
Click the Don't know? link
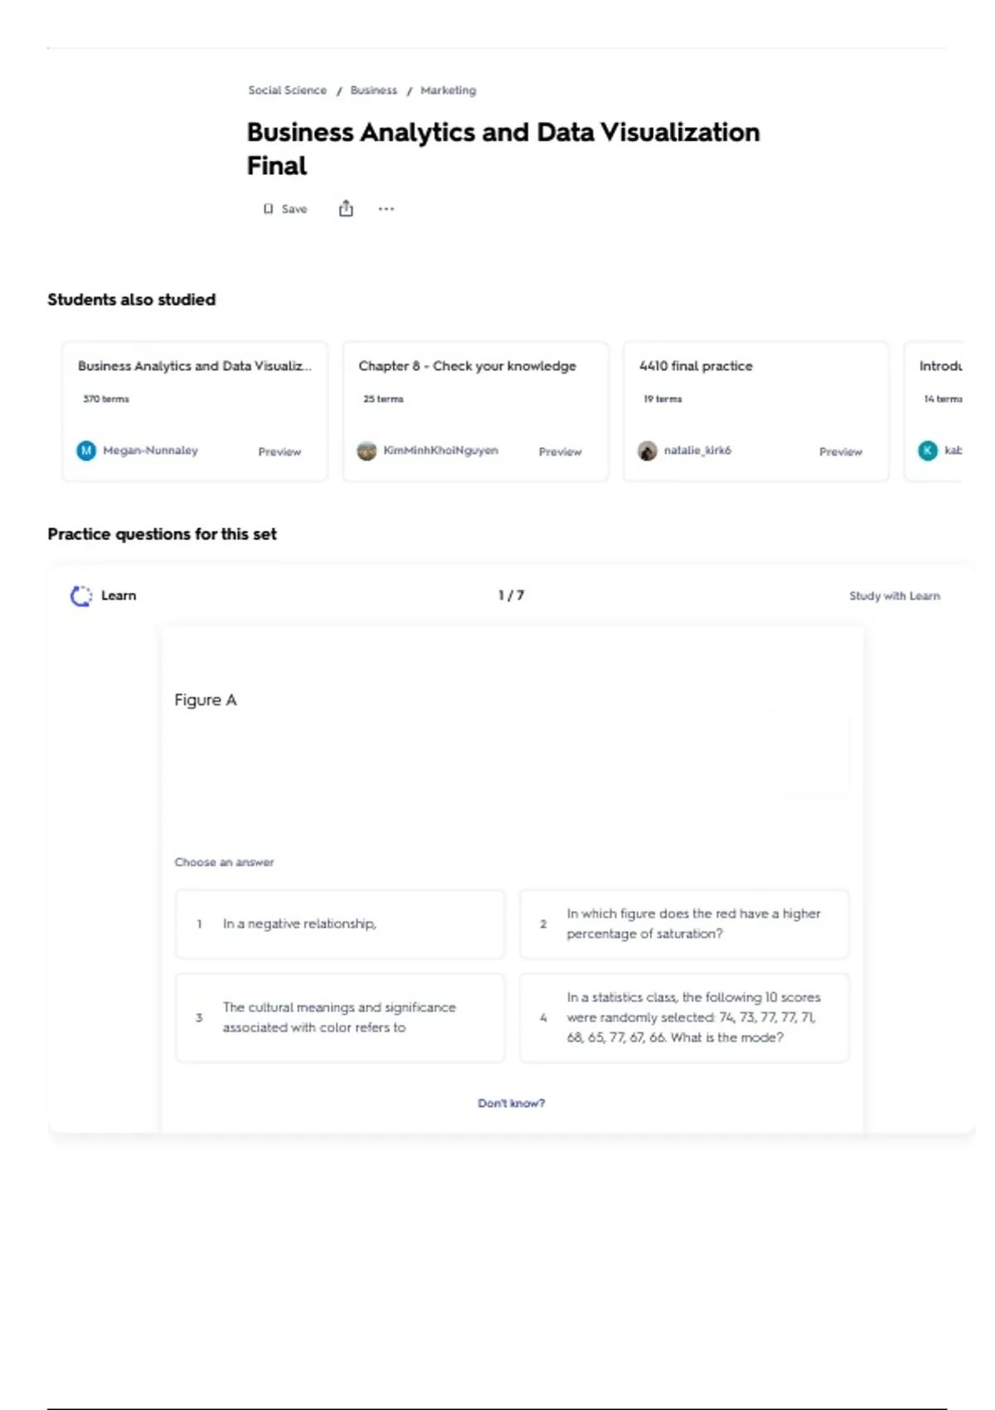[x=511, y=1103]
